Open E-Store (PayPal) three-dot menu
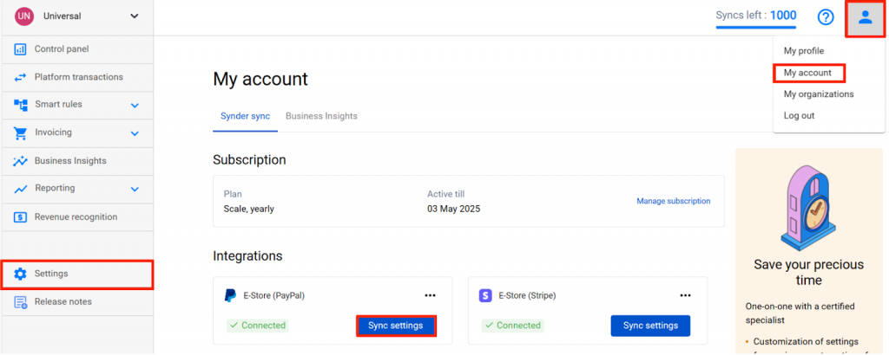 tap(430, 295)
